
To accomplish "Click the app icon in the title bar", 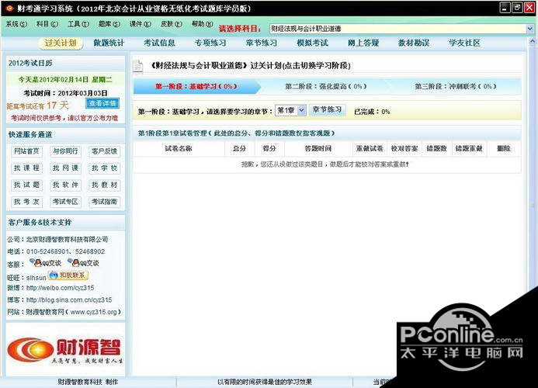I will click(9, 9).
